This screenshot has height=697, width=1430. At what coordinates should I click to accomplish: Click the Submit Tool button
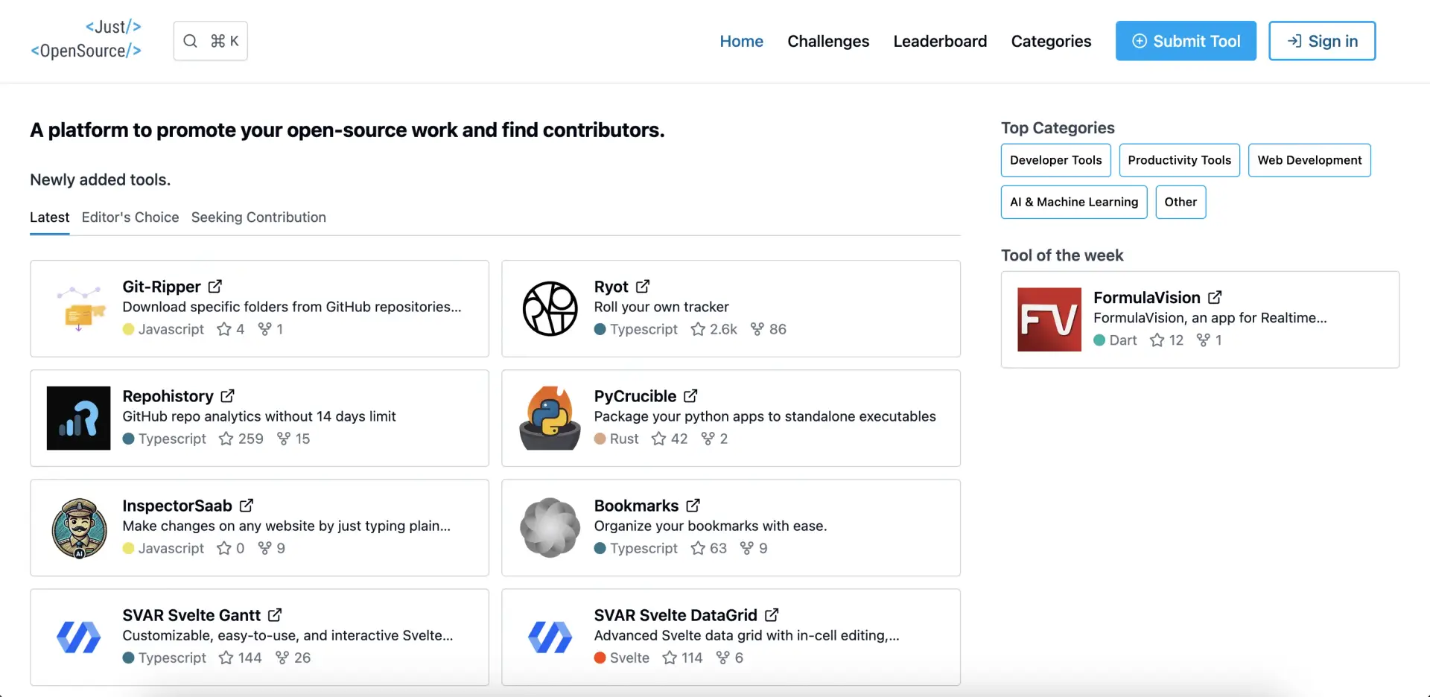tap(1186, 40)
